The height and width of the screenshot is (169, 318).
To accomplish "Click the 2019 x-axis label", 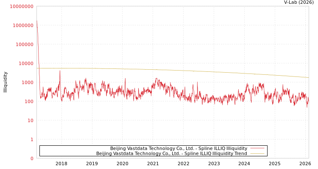I will coord(92,164).
